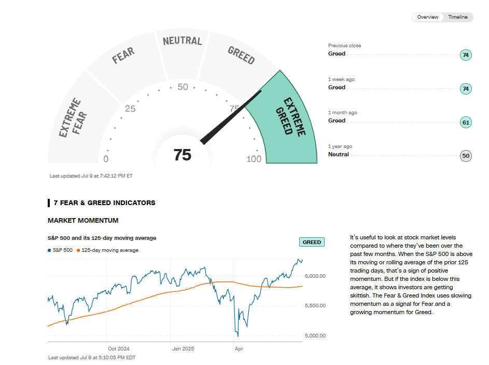489x365 pixels.
Task: Click the gauge's 75 index value
Action: pos(183,155)
